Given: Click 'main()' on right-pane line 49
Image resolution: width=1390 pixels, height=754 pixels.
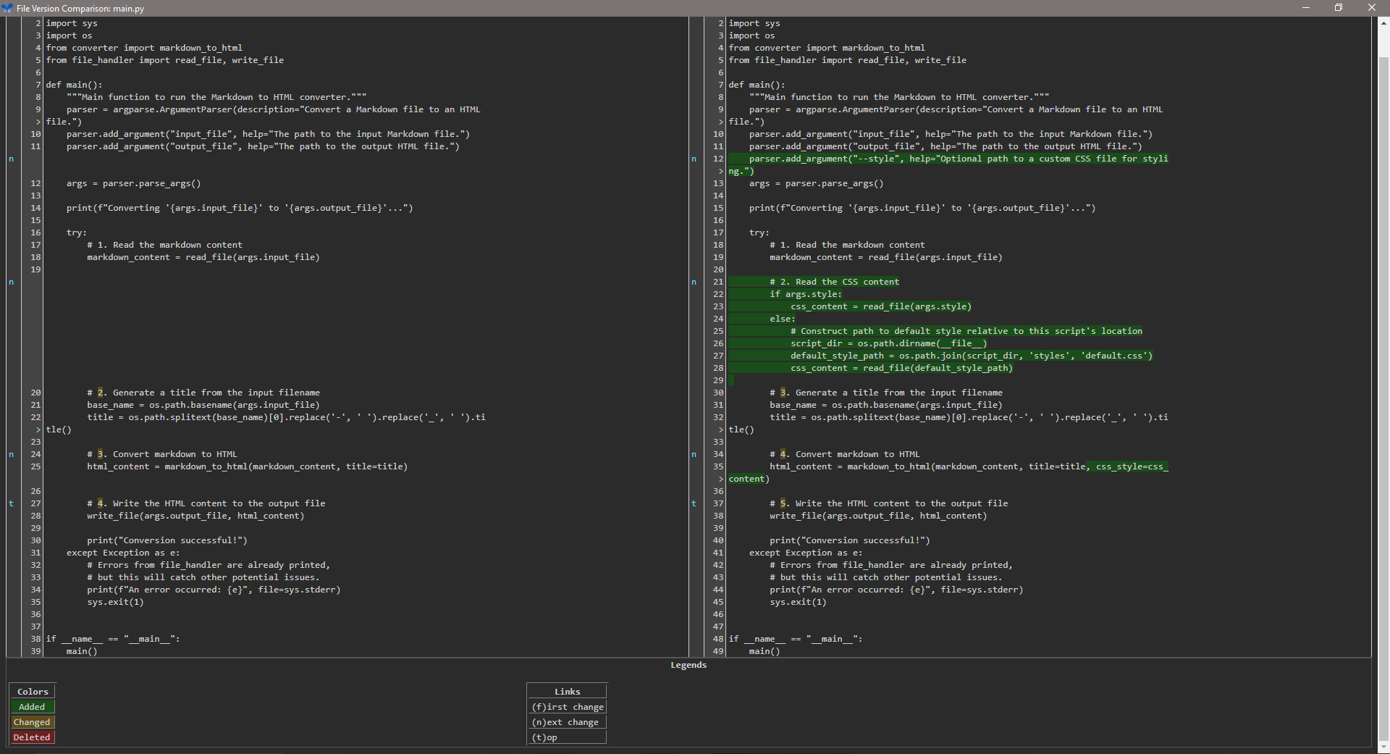Looking at the screenshot, I should coord(764,652).
